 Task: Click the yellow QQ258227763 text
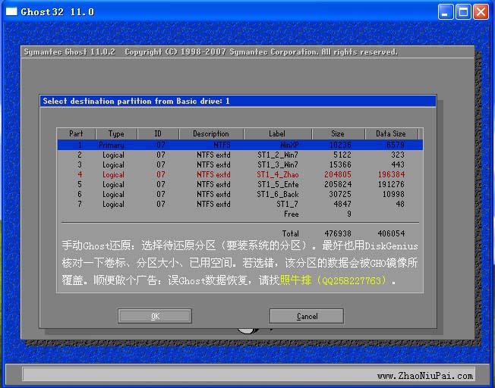pos(352,280)
